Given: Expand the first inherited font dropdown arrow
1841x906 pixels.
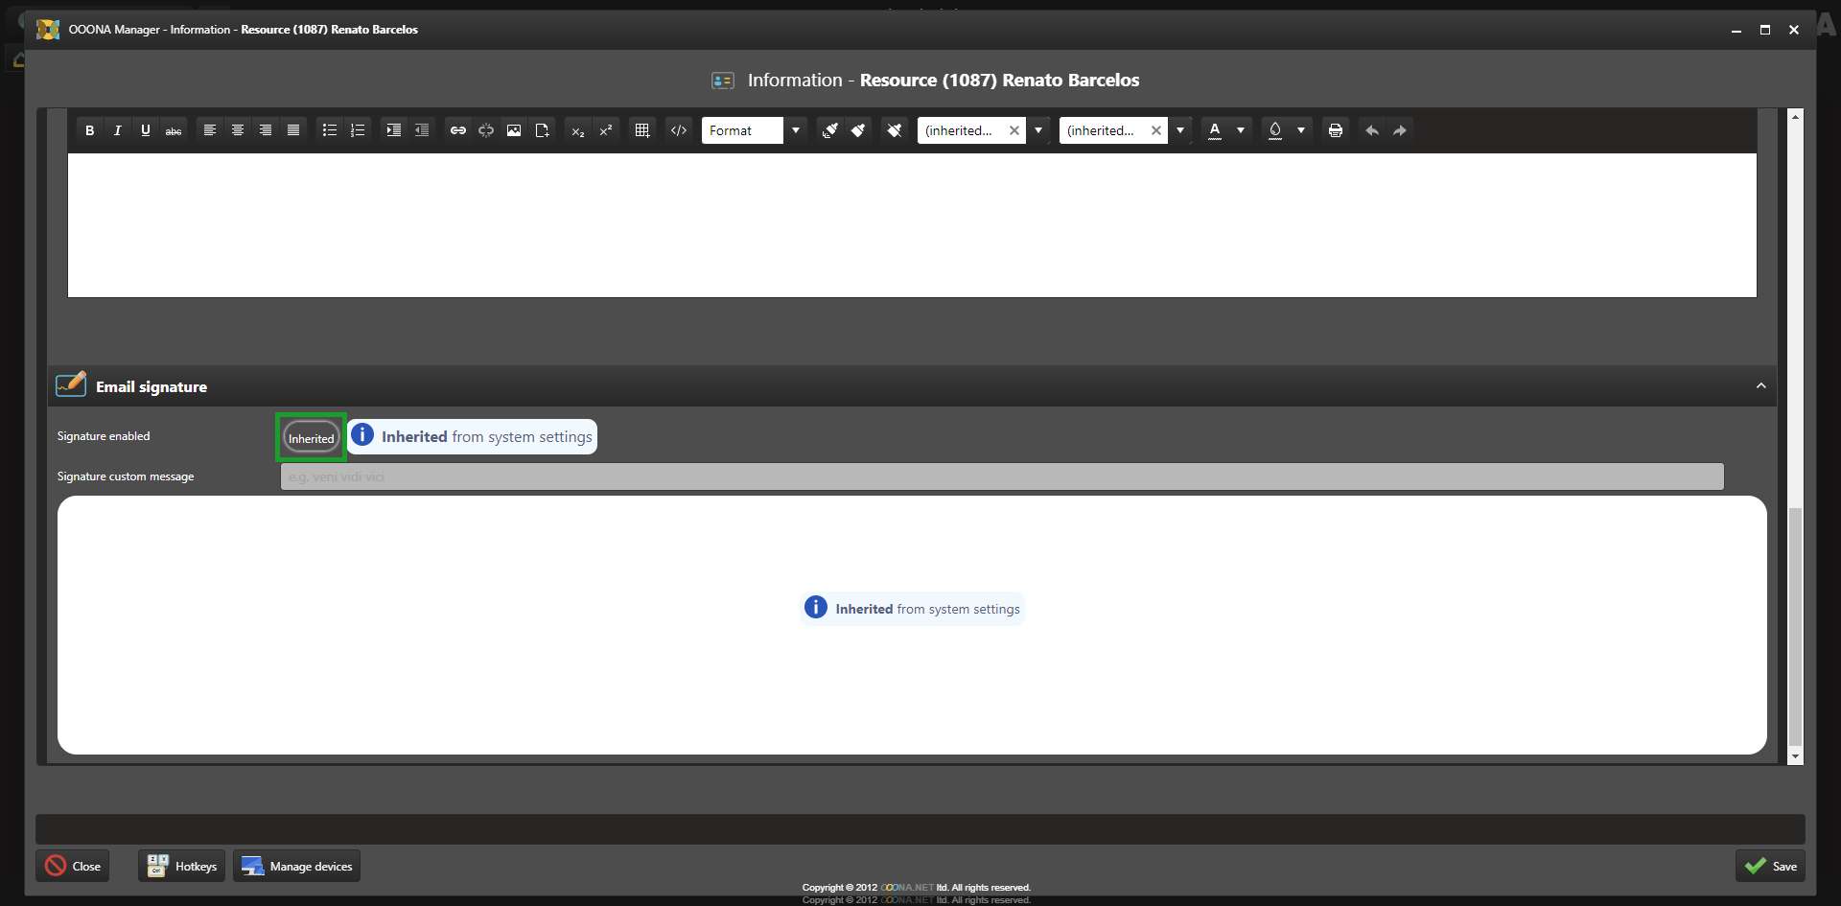Looking at the screenshot, I should click(1038, 130).
